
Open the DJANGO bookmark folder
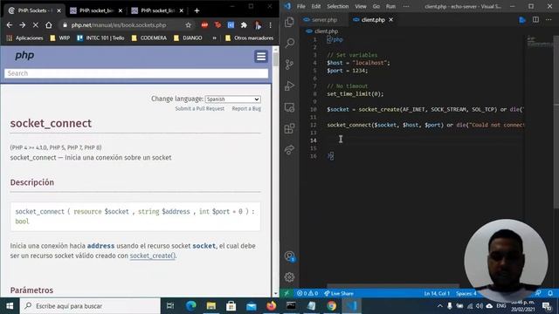pyautogui.click(x=188, y=38)
